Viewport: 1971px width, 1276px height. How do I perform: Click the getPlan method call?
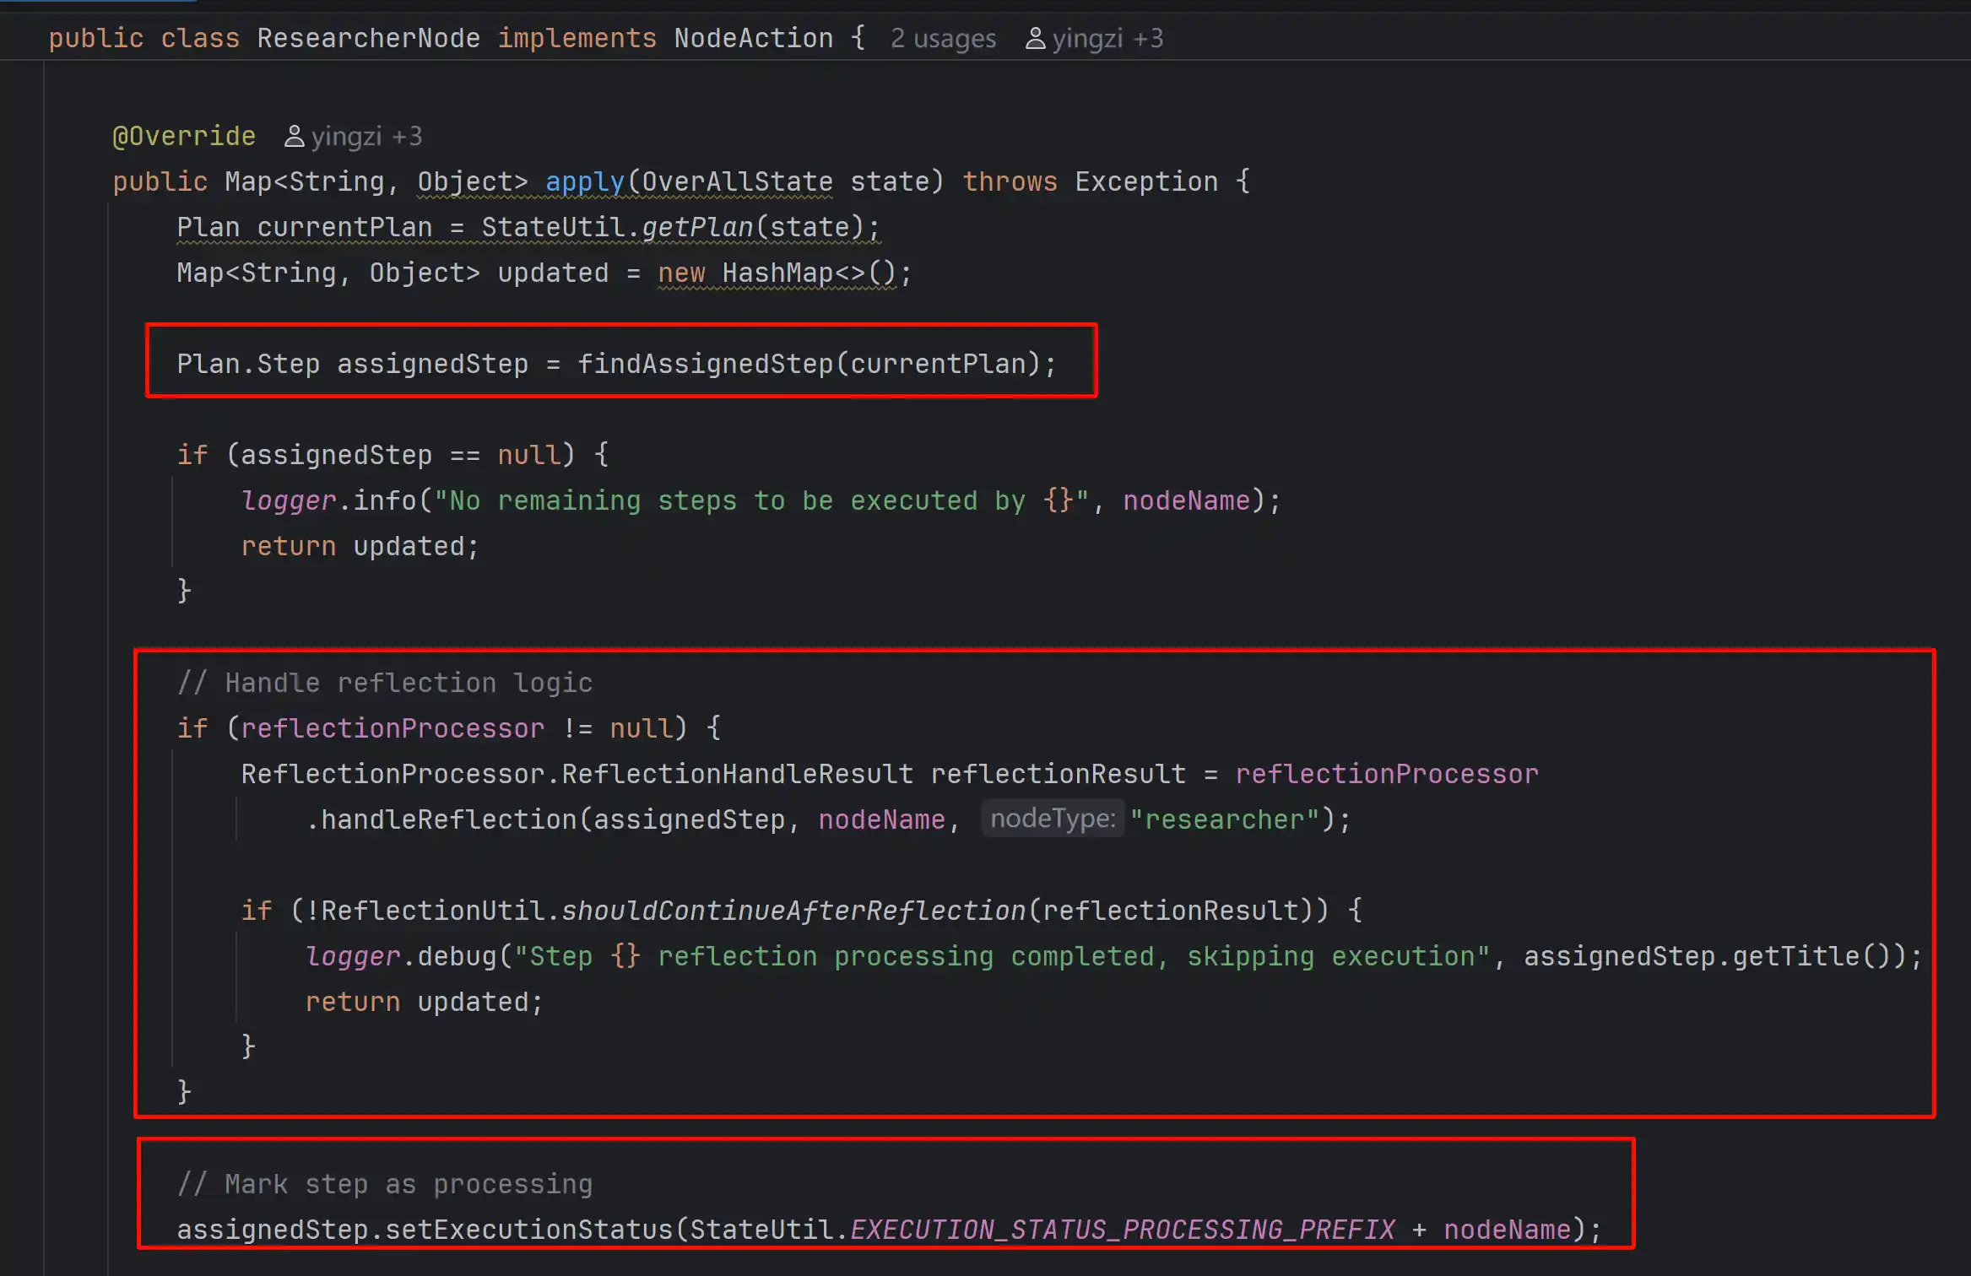point(697,228)
